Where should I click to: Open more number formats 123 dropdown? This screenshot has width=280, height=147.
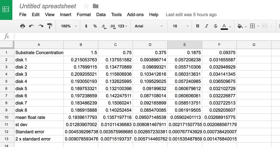click(122, 26)
